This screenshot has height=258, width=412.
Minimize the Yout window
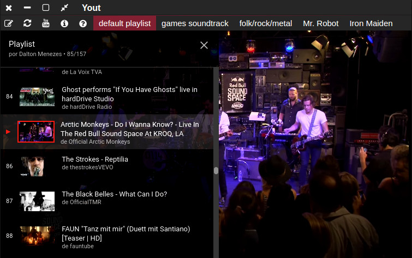tap(27, 8)
